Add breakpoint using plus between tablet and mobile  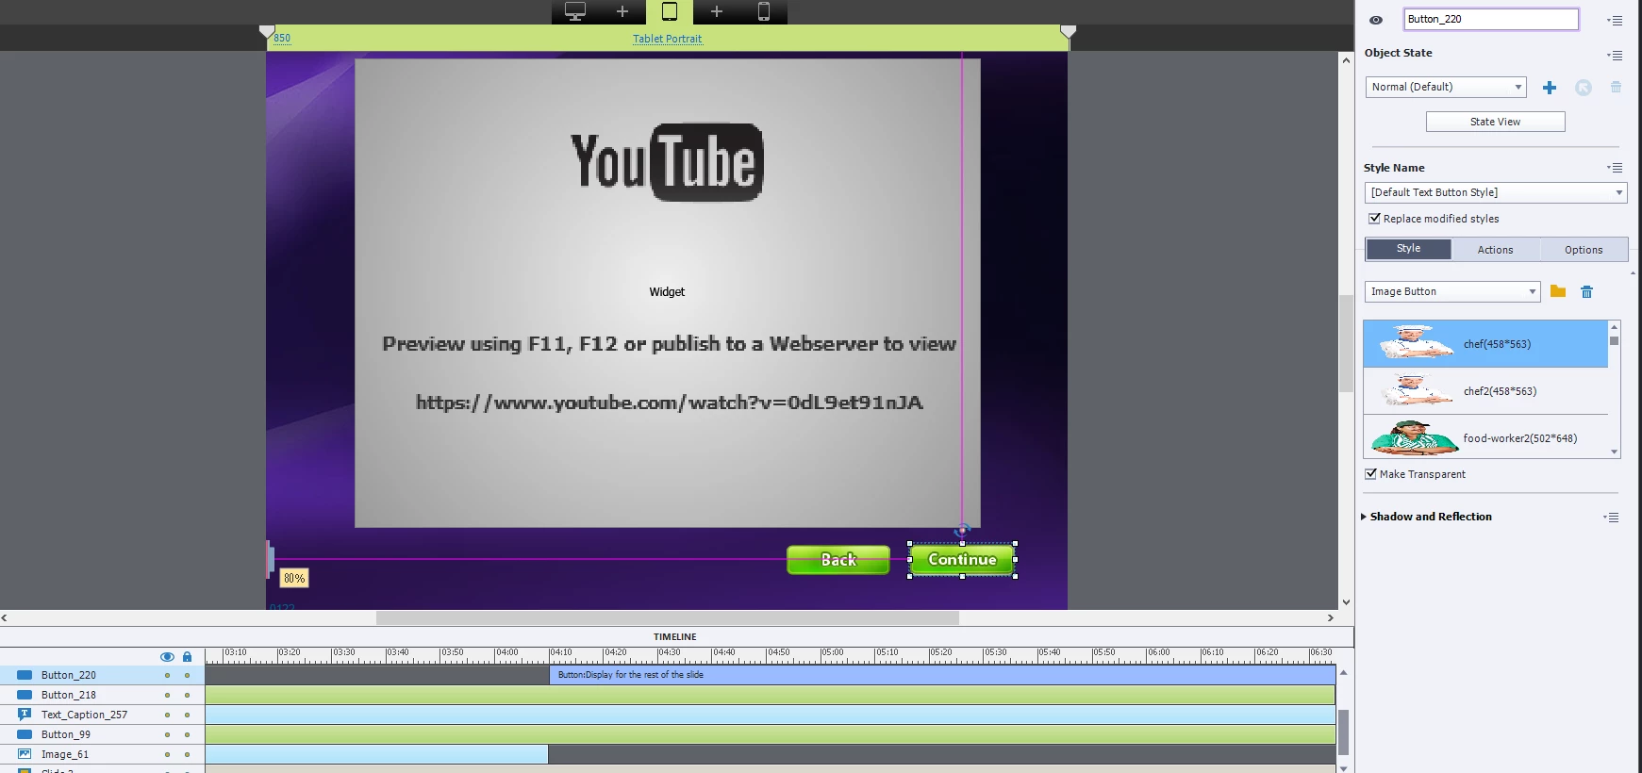tap(717, 11)
